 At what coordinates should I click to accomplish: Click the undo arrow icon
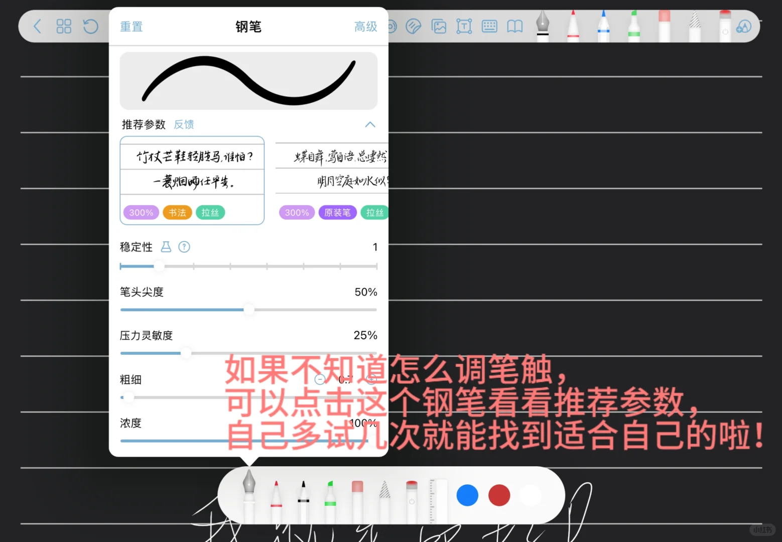(90, 26)
